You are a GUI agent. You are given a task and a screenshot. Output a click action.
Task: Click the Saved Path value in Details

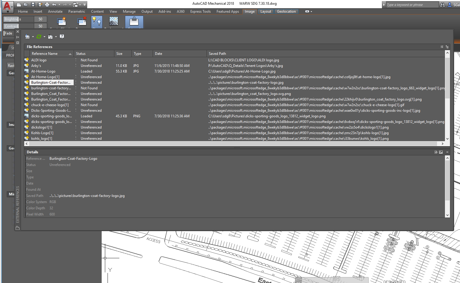pyautogui.click(x=87, y=196)
